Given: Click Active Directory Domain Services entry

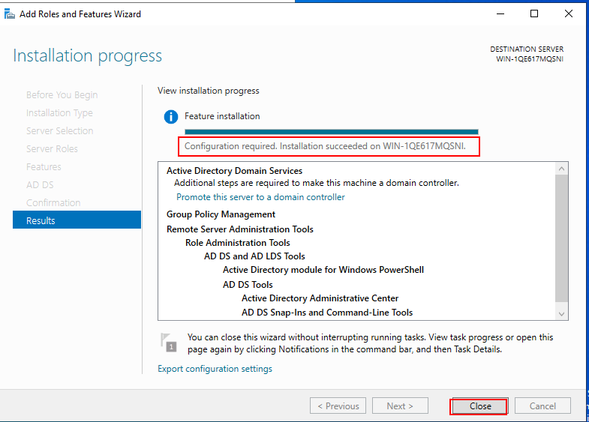Looking at the screenshot, I should coord(234,171).
